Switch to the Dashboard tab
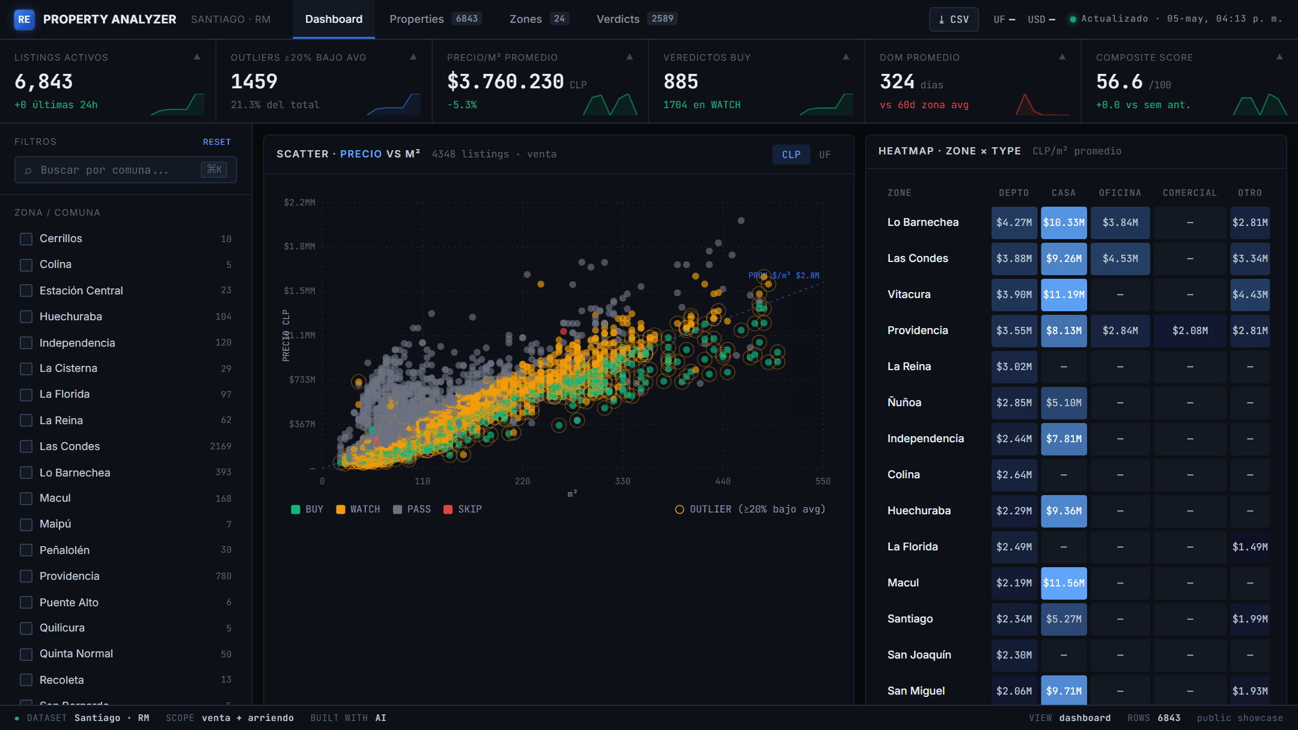 pyautogui.click(x=334, y=19)
